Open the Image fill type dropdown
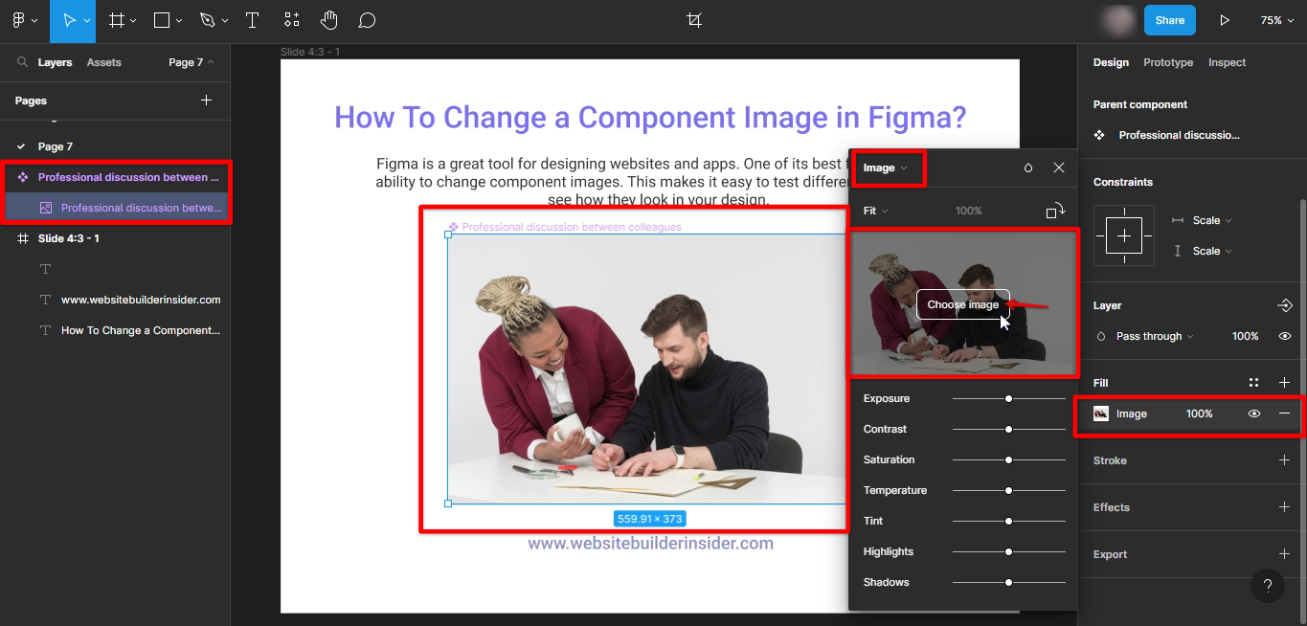The image size is (1307, 626). [885, 168]
